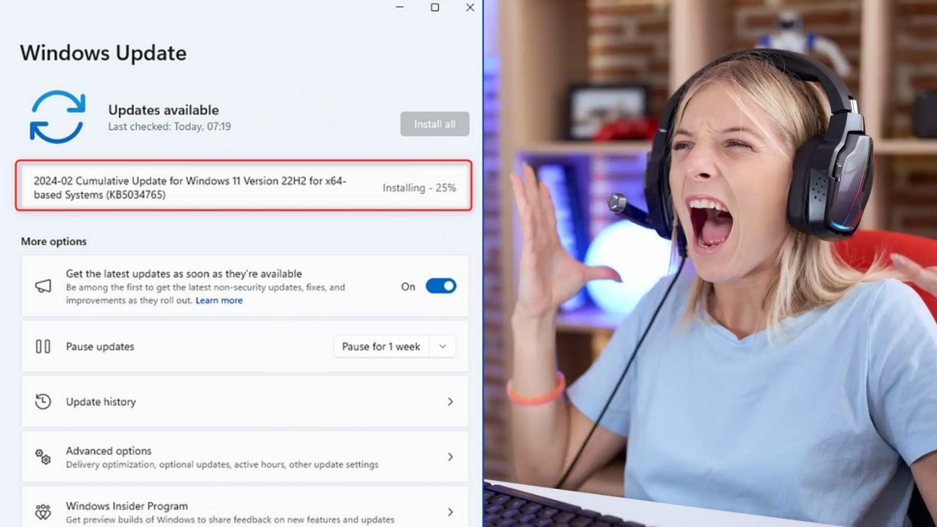
Task: Click the Windows Update sync arrows icon
Action: pos(57,117)
